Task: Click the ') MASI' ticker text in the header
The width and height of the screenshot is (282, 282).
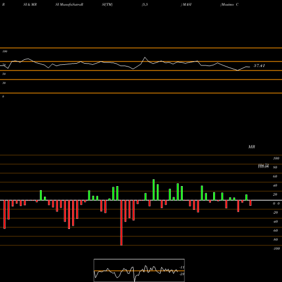Action: coord(186,5)
